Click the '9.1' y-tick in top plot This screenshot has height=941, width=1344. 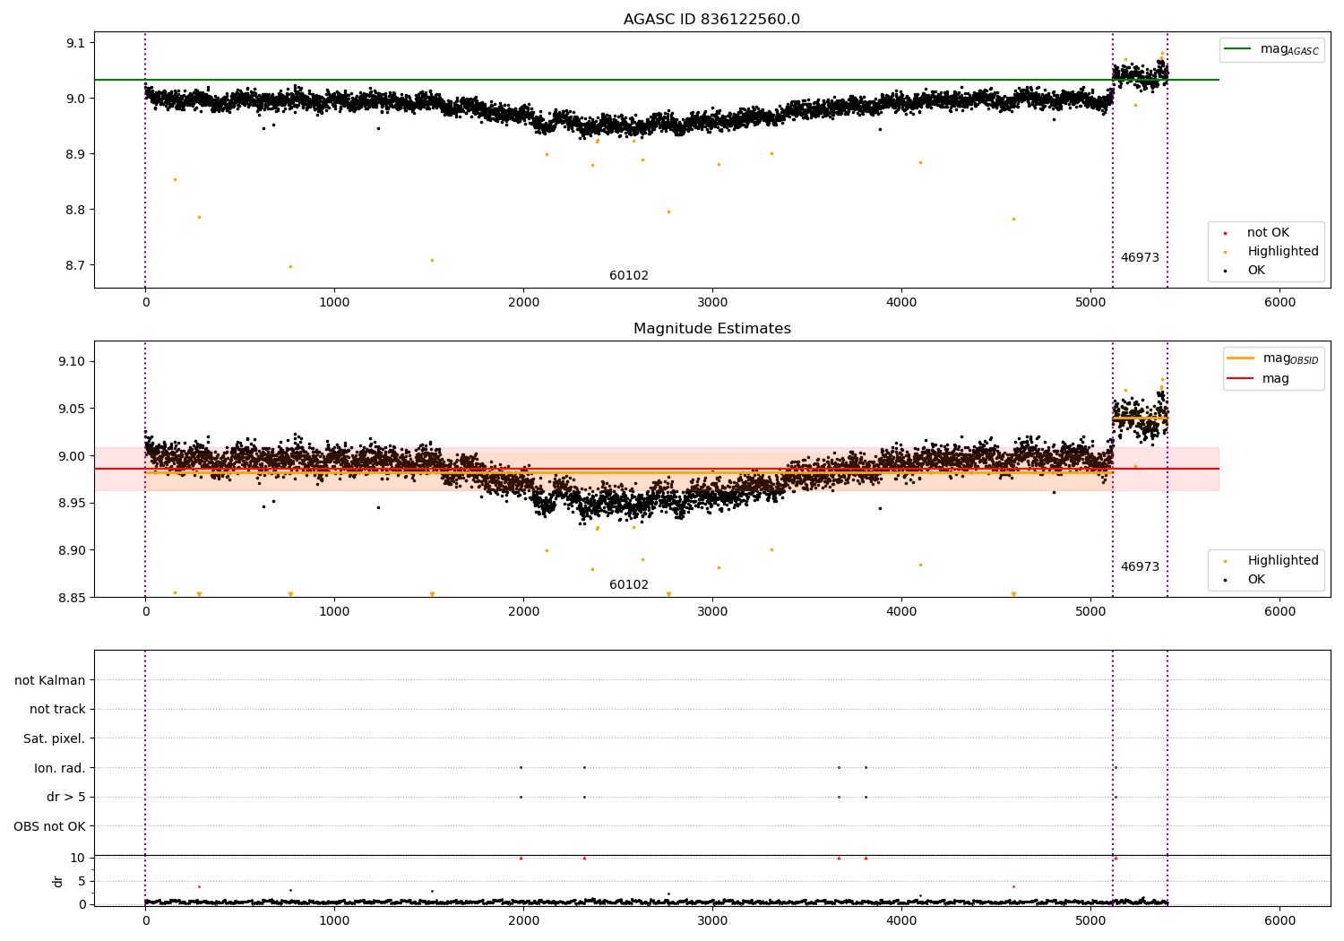[x=75, y=43]
